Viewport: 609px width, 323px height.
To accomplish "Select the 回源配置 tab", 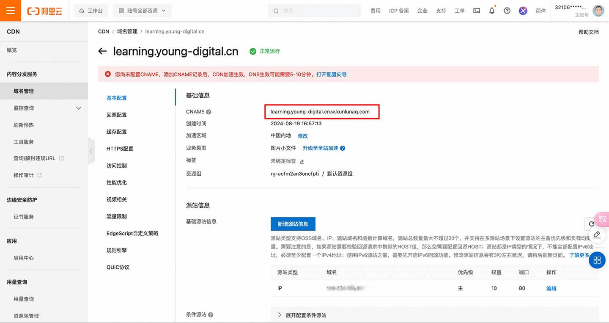I will pos(117,115).
